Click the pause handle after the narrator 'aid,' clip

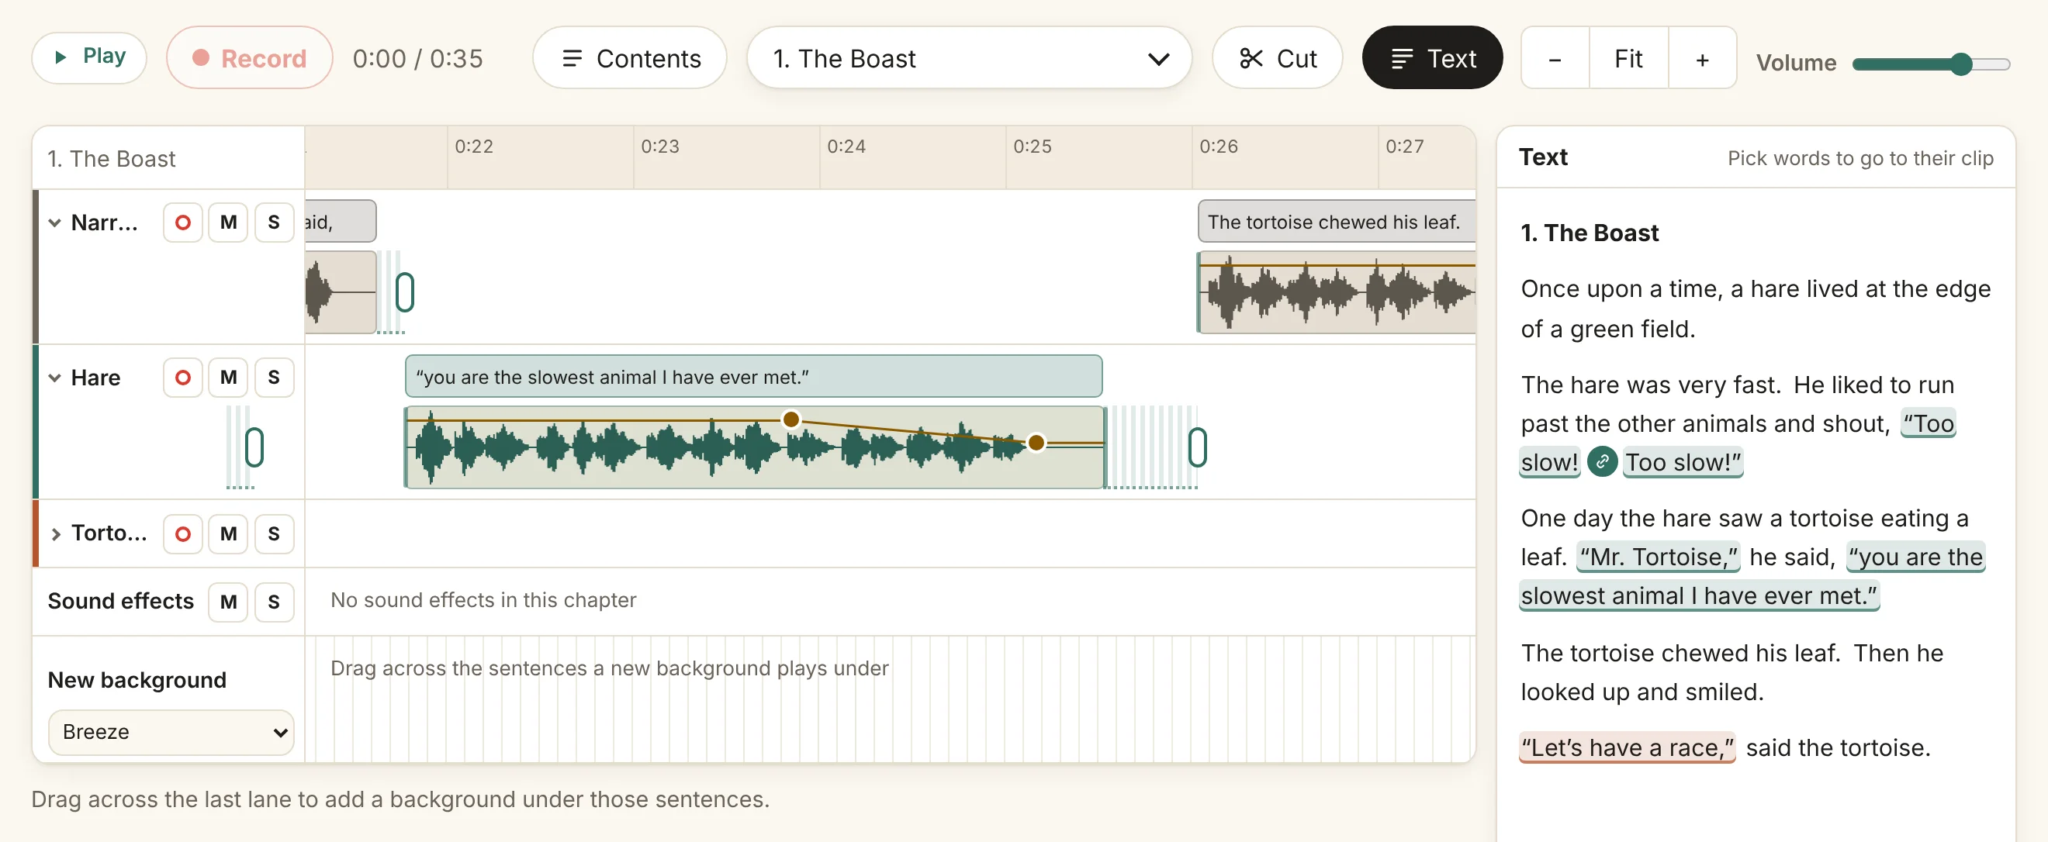(405, 292)
